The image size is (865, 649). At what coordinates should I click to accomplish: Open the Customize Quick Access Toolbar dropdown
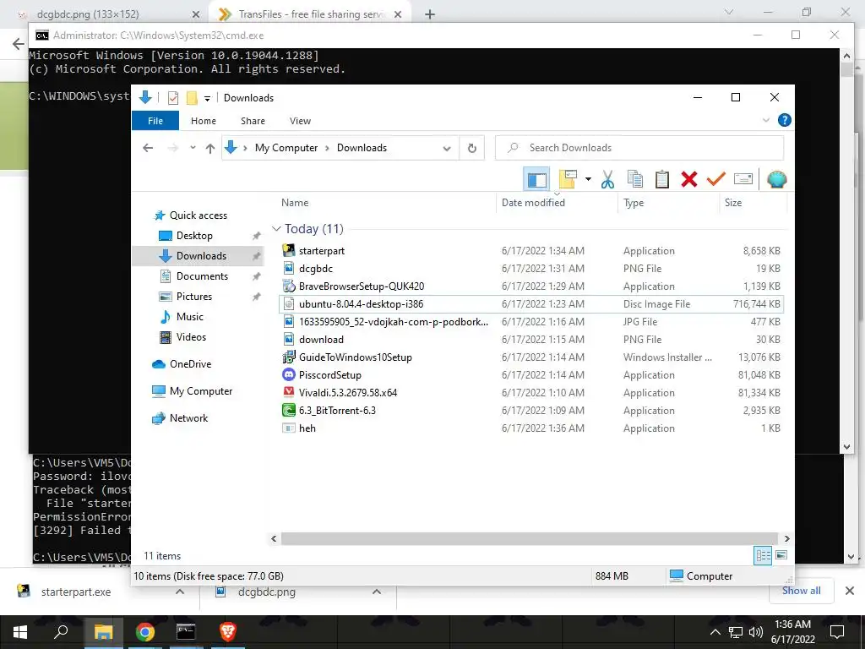click(x=208, y=99)
